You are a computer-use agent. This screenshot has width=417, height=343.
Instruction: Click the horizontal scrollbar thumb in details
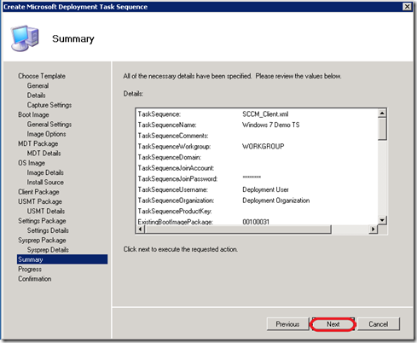coord(238,229)
